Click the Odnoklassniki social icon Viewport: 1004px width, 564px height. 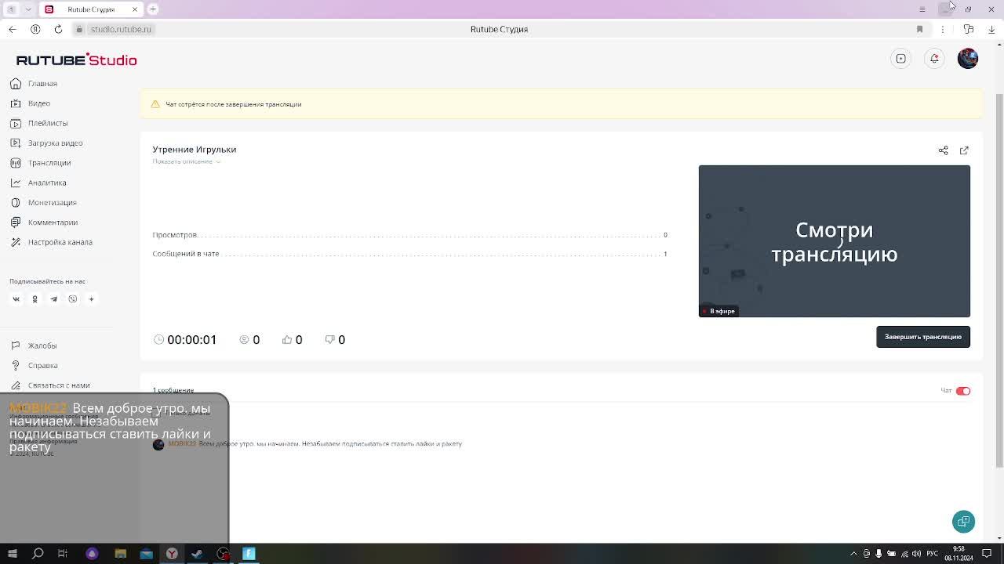35,298
